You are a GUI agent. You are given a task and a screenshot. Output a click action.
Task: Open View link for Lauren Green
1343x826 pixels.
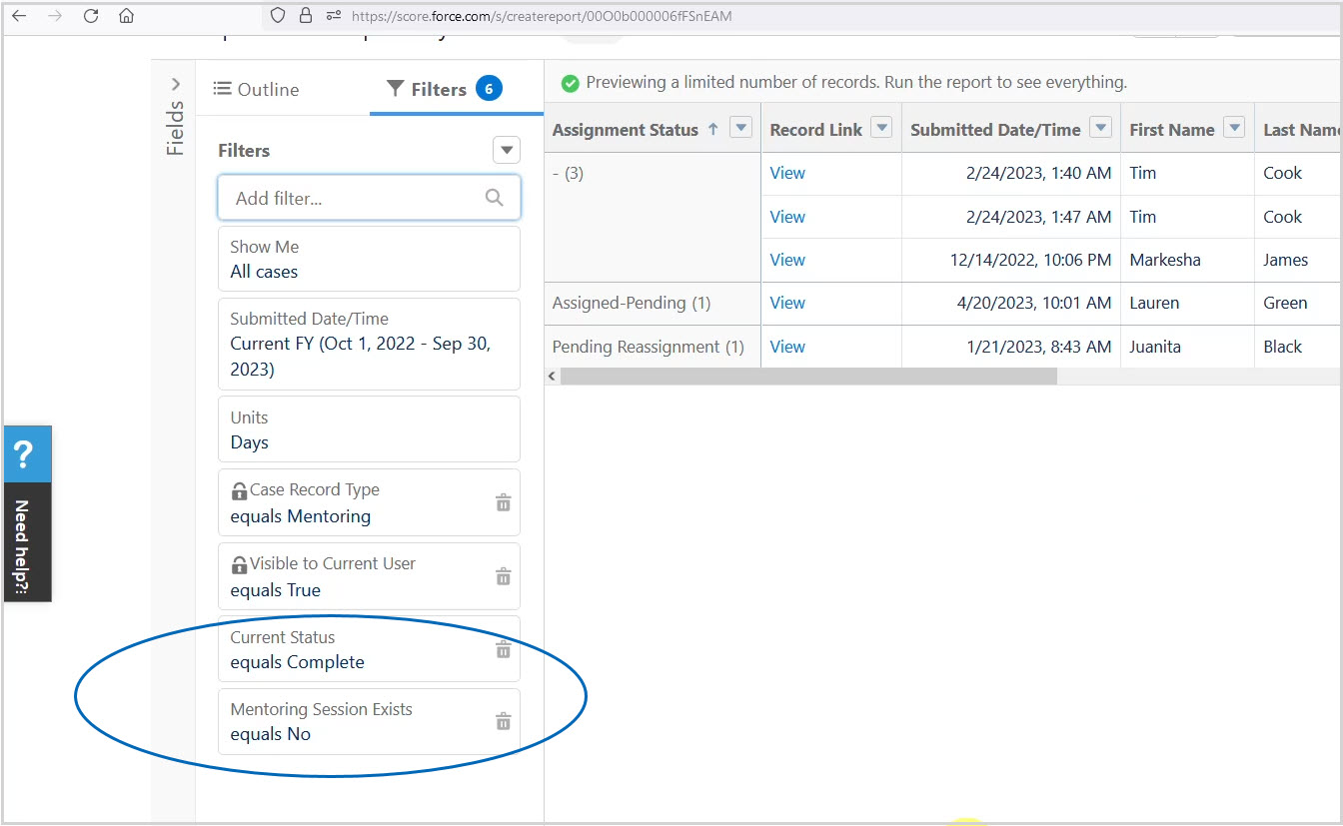click(x=787, y=303)
